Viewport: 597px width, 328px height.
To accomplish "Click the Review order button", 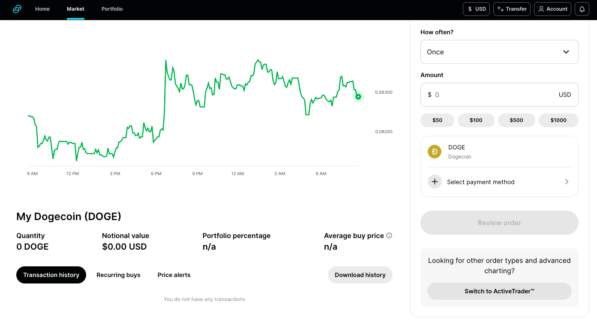I will [499, 223].
